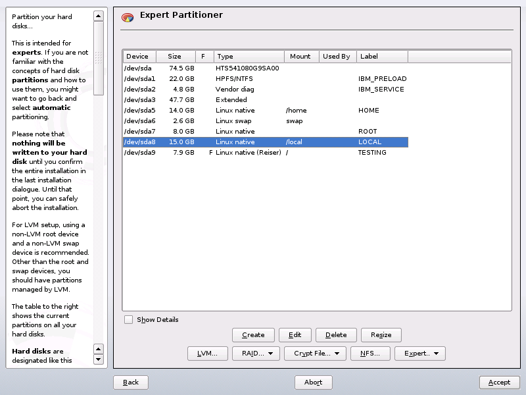Click the /local mount point cell
526x395 pixels.
[294, 142]
